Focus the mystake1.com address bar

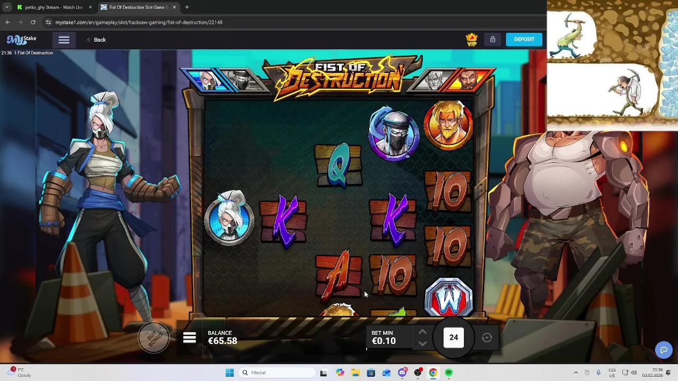(x=139, y=22)
